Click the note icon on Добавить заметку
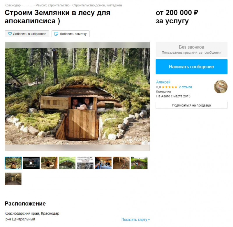This screenshot has width=233, height=227. [56, 34]
